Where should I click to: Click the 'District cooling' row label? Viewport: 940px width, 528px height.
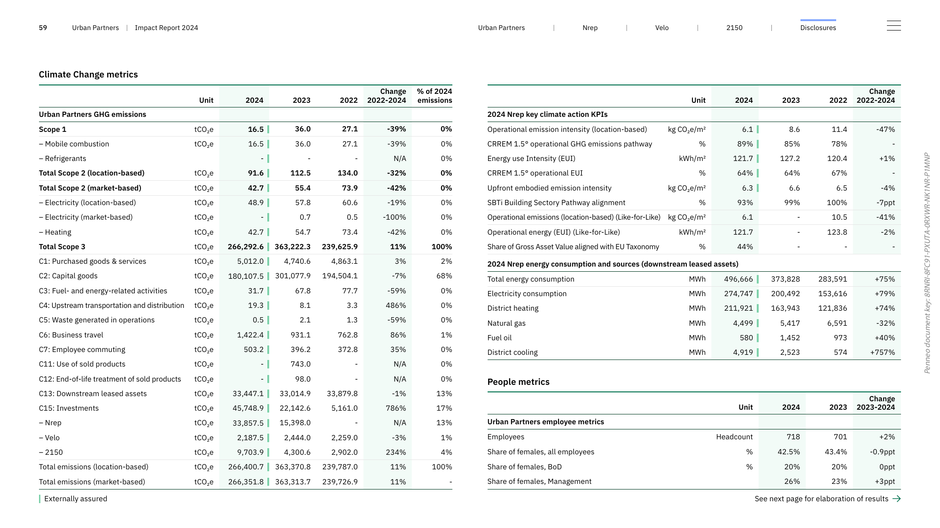coord(512,352)
